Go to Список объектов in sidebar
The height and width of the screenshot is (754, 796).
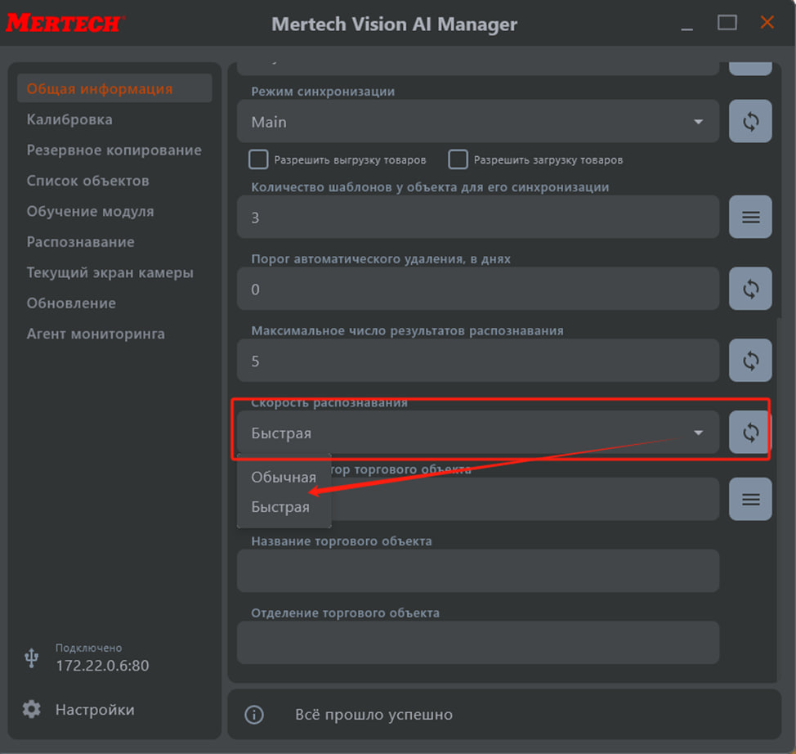87,181
